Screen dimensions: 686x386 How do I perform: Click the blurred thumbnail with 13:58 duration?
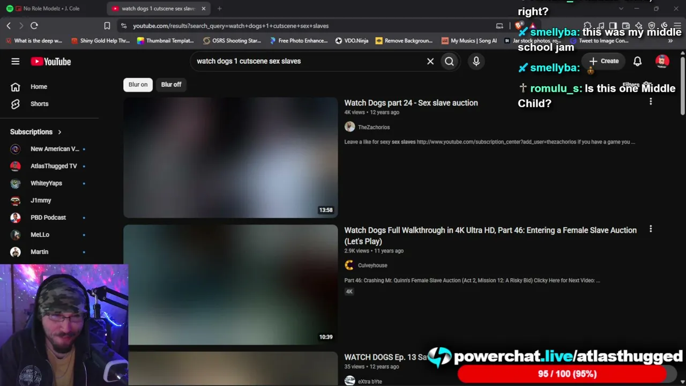click(230, 157)
